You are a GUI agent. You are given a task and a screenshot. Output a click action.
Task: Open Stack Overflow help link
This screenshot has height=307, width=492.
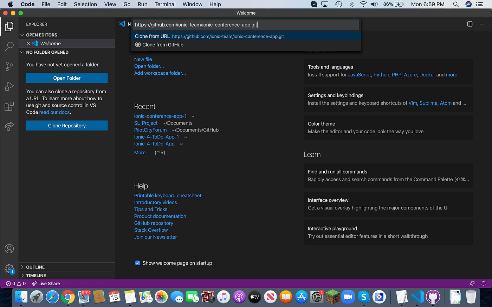coord(151,230)
